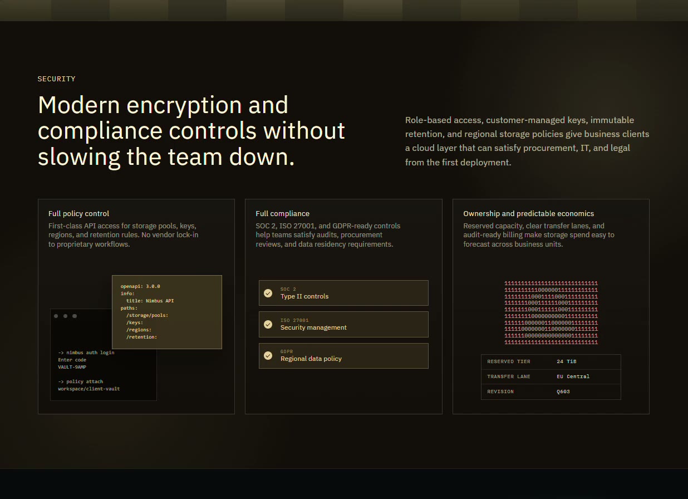Click the Role-based access description paragraph
This screenshot has height=499, width=688.
[527, 141]
